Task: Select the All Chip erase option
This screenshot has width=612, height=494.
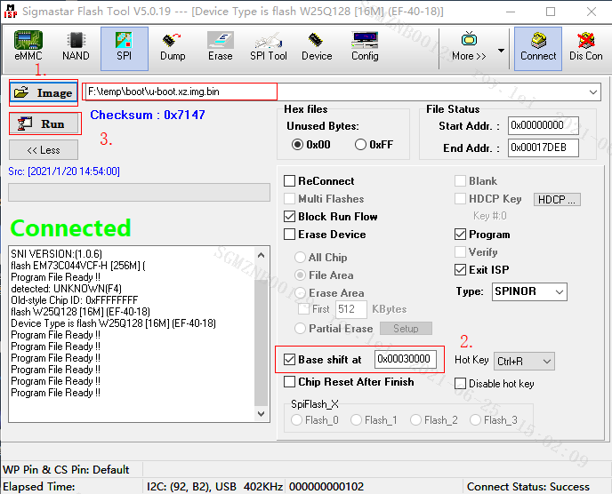Action: click(x=300, y=258)
